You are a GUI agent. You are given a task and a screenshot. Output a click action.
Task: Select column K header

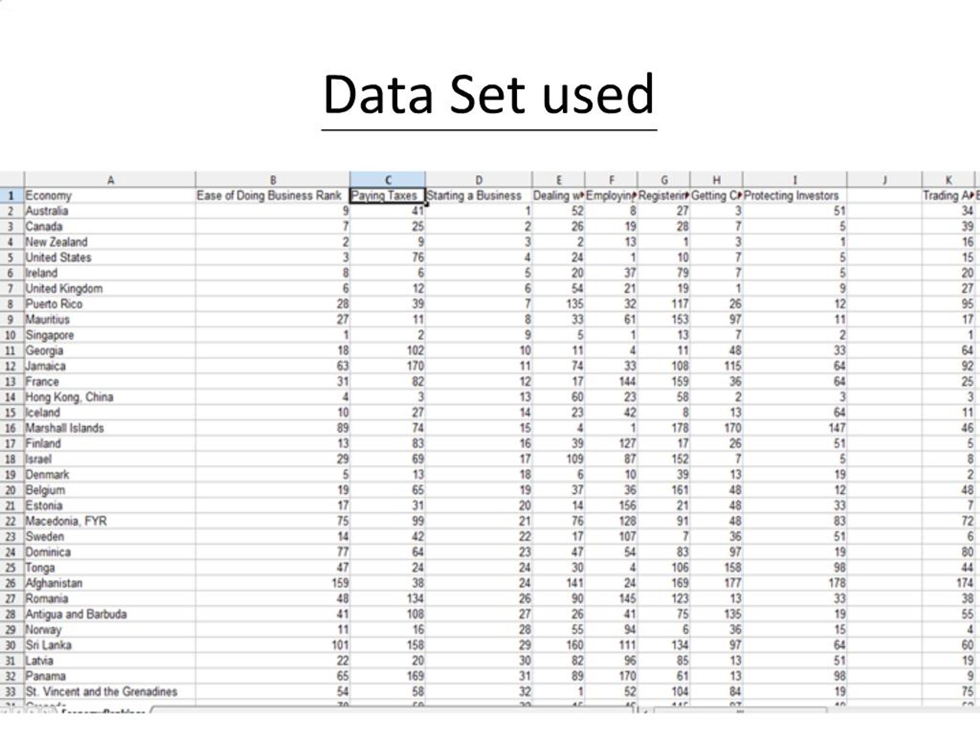[948, 180]
